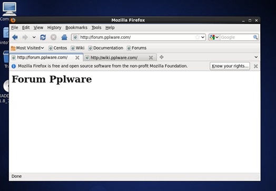Image resolution: width=276 pixels, height=191 pixels.
Task: Click the Know your rights button
Action: click(x=230, y=66)
